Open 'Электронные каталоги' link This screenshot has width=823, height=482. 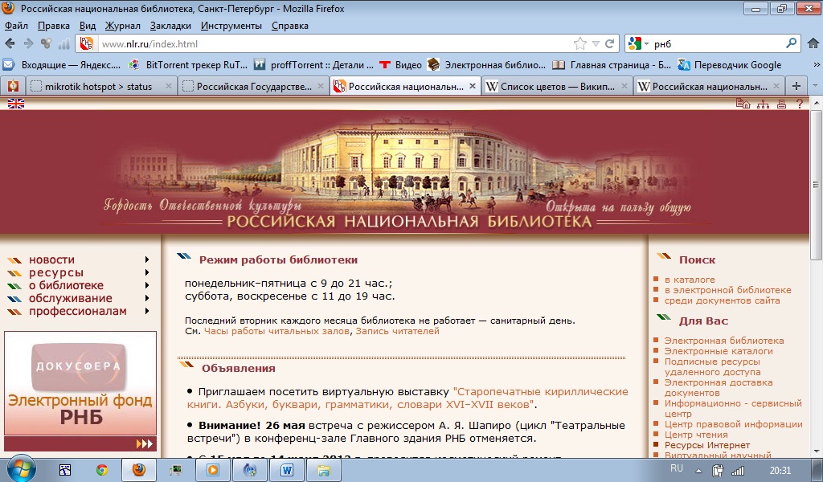(719, 351)
